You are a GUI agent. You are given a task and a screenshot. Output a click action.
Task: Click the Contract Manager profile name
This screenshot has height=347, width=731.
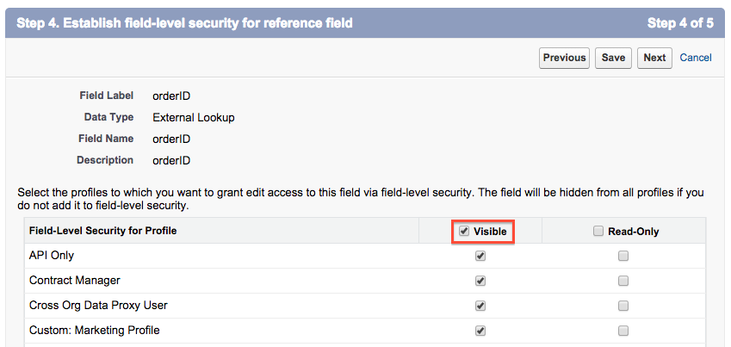pos(75,281)
